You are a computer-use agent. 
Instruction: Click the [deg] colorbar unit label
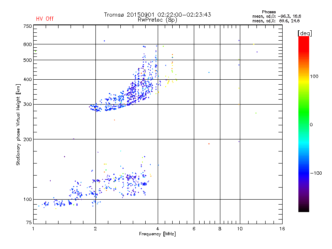coord(305,33)
